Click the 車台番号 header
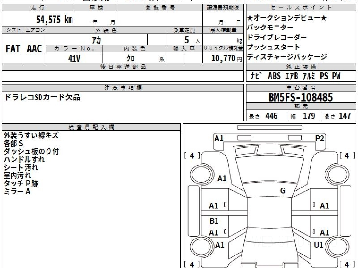358x268 pixels. pyautogui.click(x=301, y=88)
